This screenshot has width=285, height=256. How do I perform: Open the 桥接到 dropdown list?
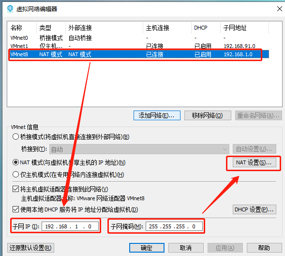139,149
